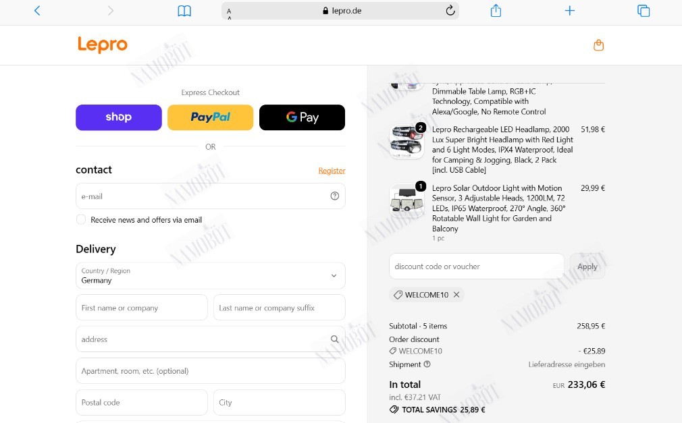Focus the Postal code field

pyautogui.click(x=142, y=402)
